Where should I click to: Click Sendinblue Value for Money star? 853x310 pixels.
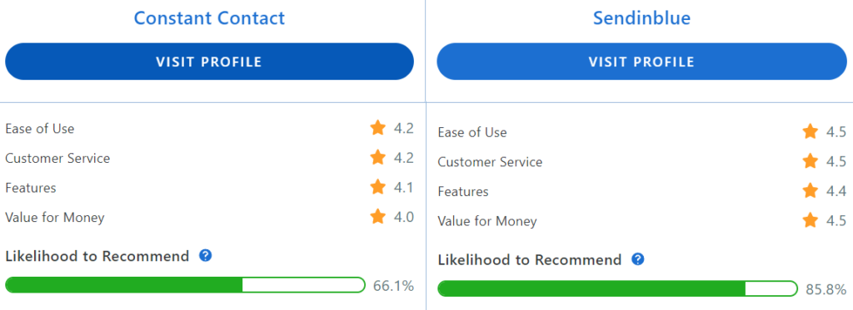tap(810, 220)
